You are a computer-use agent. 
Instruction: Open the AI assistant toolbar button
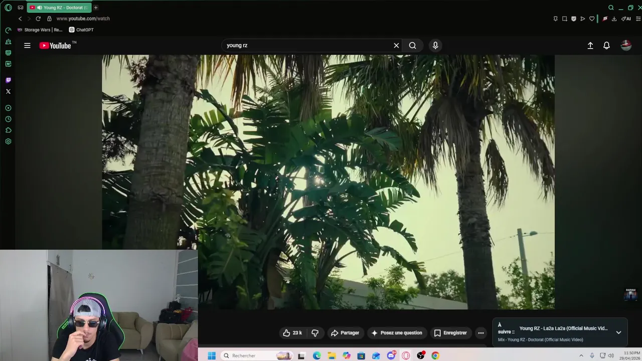tap(626, 19)
